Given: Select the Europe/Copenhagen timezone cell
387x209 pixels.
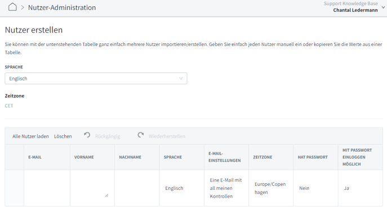Looking at the screenshot, I should pyautogui.click(x=271, y=188).
